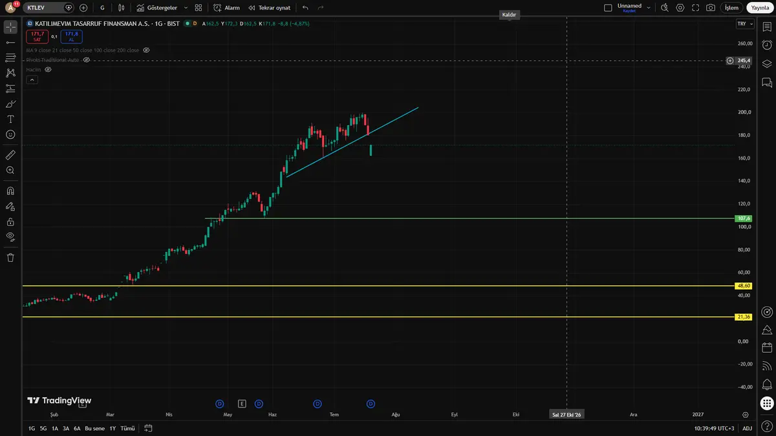Click the Alarm button

pos(226,8)
